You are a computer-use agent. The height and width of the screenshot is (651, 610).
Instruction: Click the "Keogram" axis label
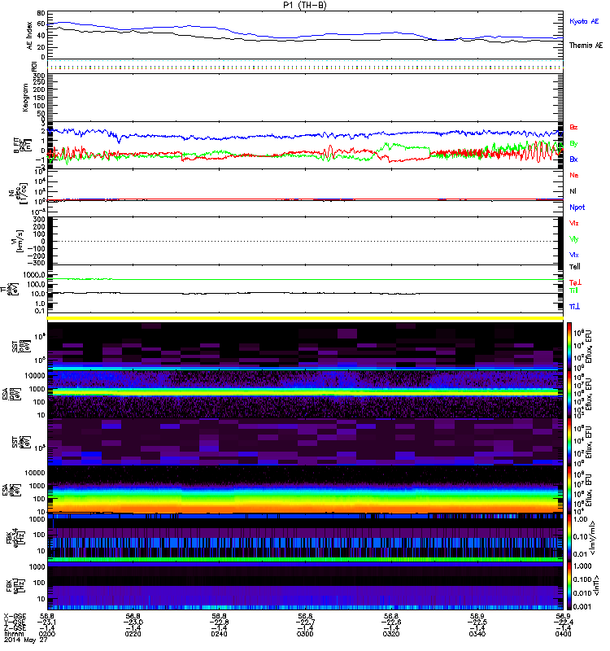(x=25, y=98)
